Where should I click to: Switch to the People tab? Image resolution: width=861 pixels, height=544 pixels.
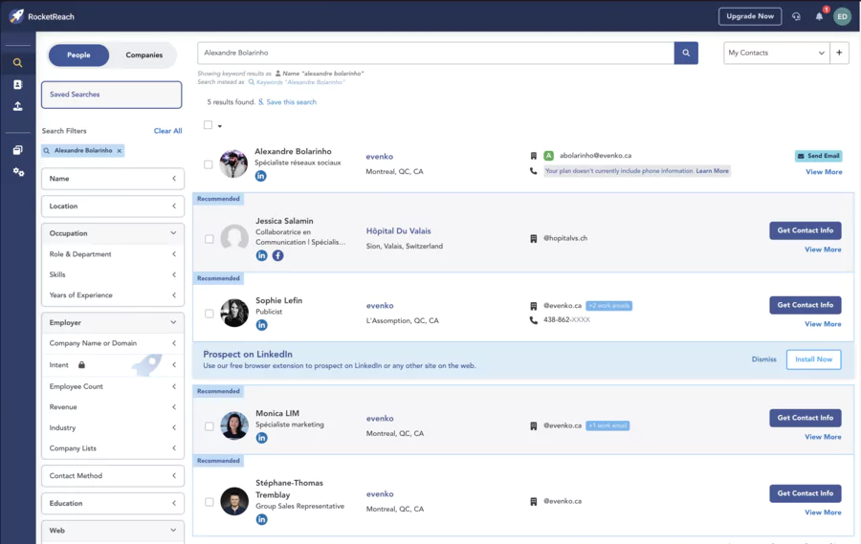point(78,54)
